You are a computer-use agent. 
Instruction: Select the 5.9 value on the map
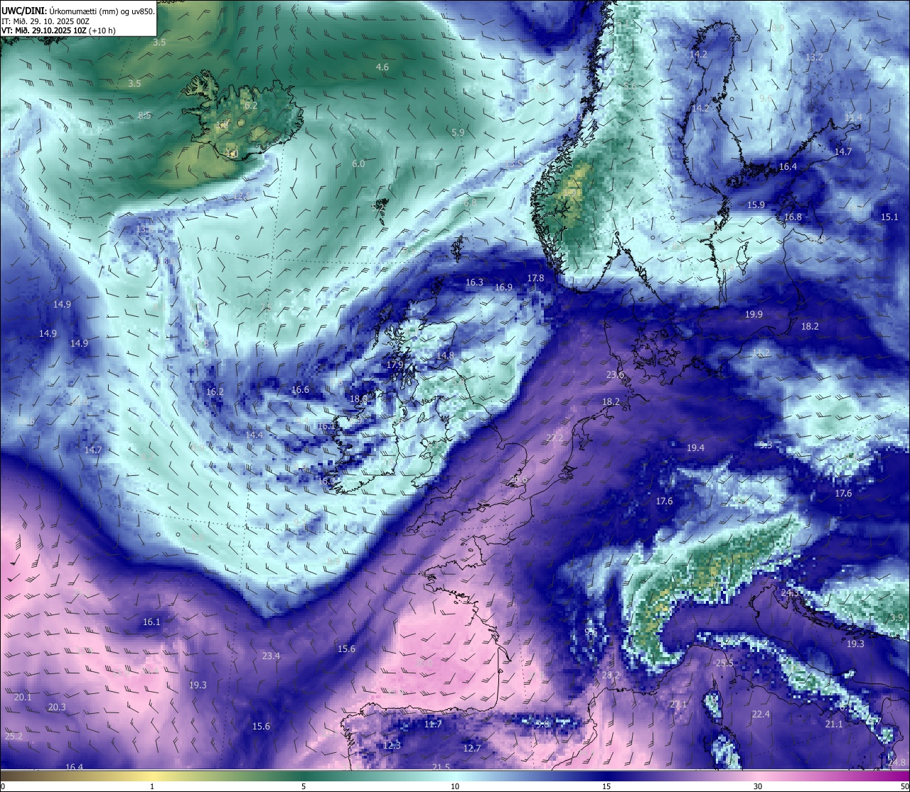458,133
